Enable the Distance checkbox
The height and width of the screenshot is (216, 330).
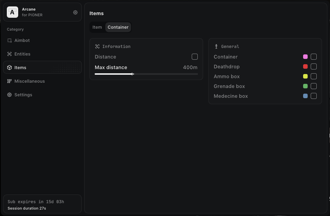(x=195, y=57)
